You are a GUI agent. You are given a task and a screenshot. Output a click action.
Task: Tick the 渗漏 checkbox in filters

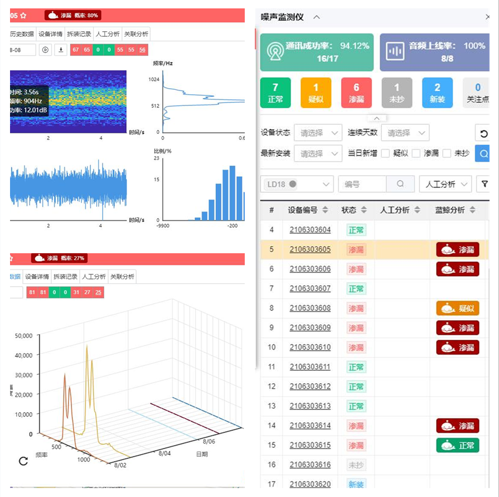(416, 153)
